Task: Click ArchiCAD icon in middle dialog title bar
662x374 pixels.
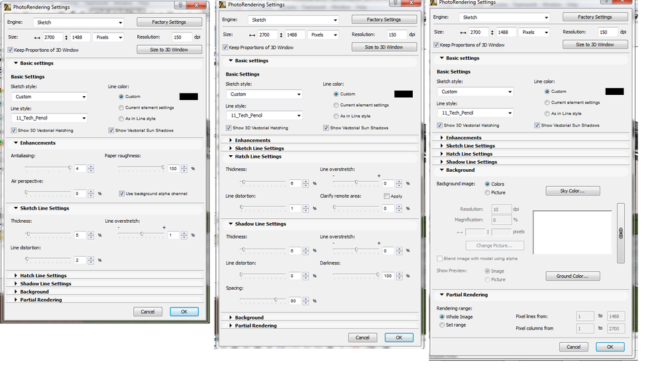Action: click(223, 5)
